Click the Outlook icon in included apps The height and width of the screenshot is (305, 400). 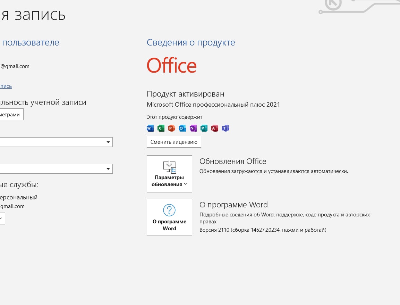coord(182,128)
